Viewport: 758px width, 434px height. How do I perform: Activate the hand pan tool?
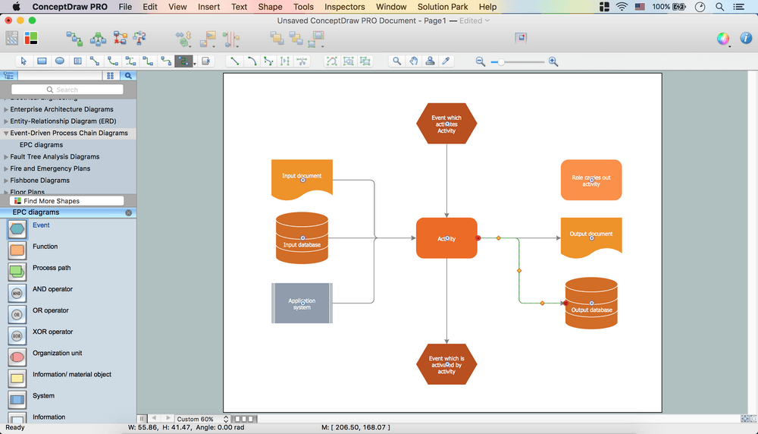pyautogui.click(x=414, y=61)
